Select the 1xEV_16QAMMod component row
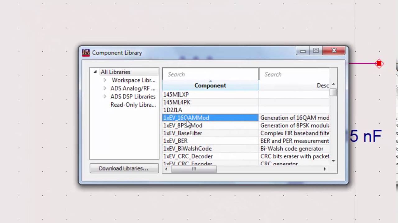This screenshot has height=223, width=398. [210, 118]
